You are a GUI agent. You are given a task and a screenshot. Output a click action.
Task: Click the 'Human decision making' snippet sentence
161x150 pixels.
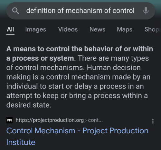[78, 86]
